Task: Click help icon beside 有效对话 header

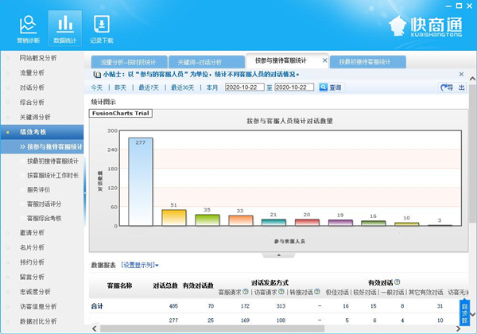Action: (397, 282)
